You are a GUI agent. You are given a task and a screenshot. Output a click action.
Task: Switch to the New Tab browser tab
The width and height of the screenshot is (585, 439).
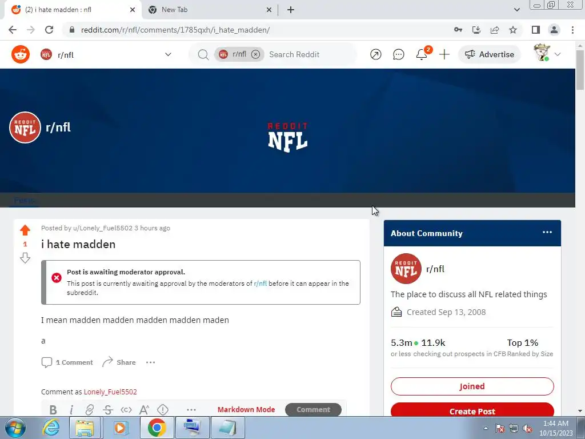click(x=209, y=10)
